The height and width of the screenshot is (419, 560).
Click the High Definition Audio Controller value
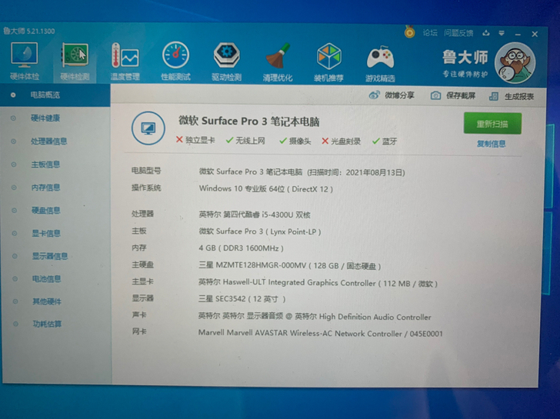315,317
